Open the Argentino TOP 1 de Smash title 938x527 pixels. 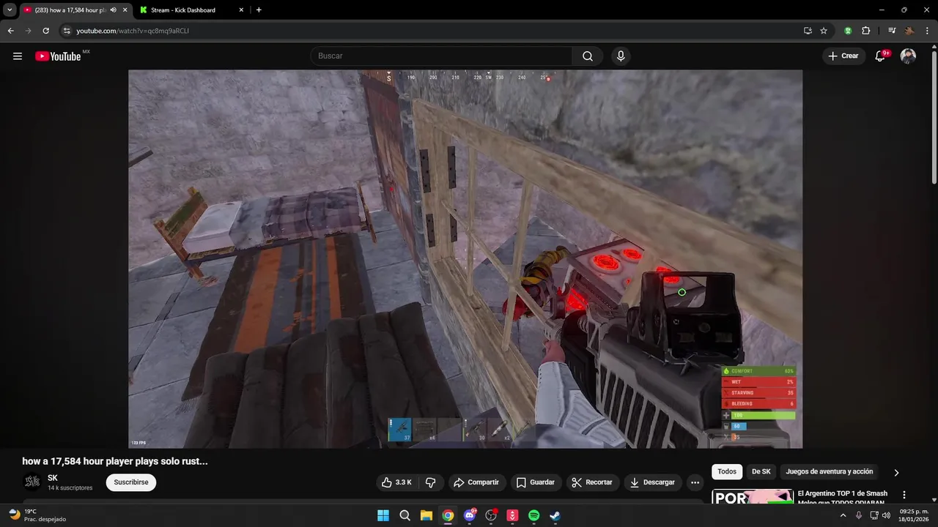(x=842, y=498)
